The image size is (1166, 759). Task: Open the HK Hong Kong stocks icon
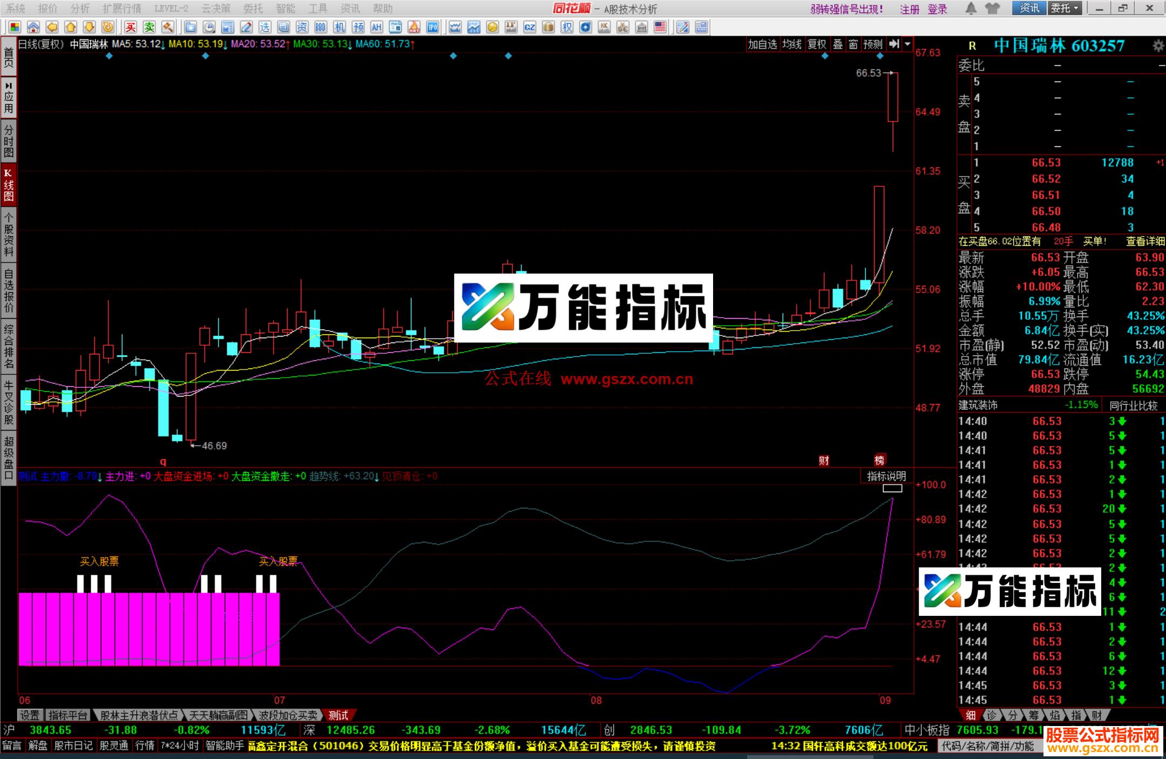pos(605,26)
